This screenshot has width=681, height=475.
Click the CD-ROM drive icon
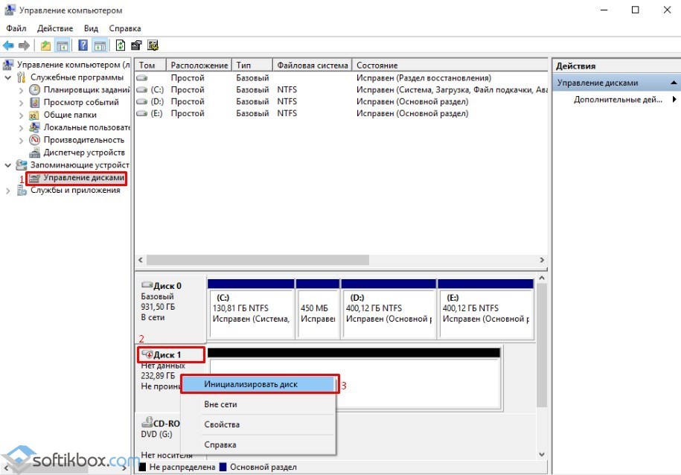[x=147, y=421]
